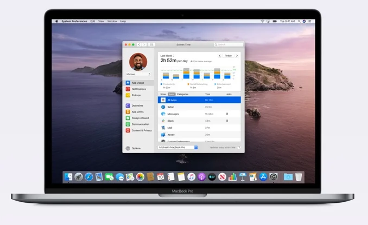The image size is (368, 225).
Task: Click the help question mark button
Action: coord(239,147)
